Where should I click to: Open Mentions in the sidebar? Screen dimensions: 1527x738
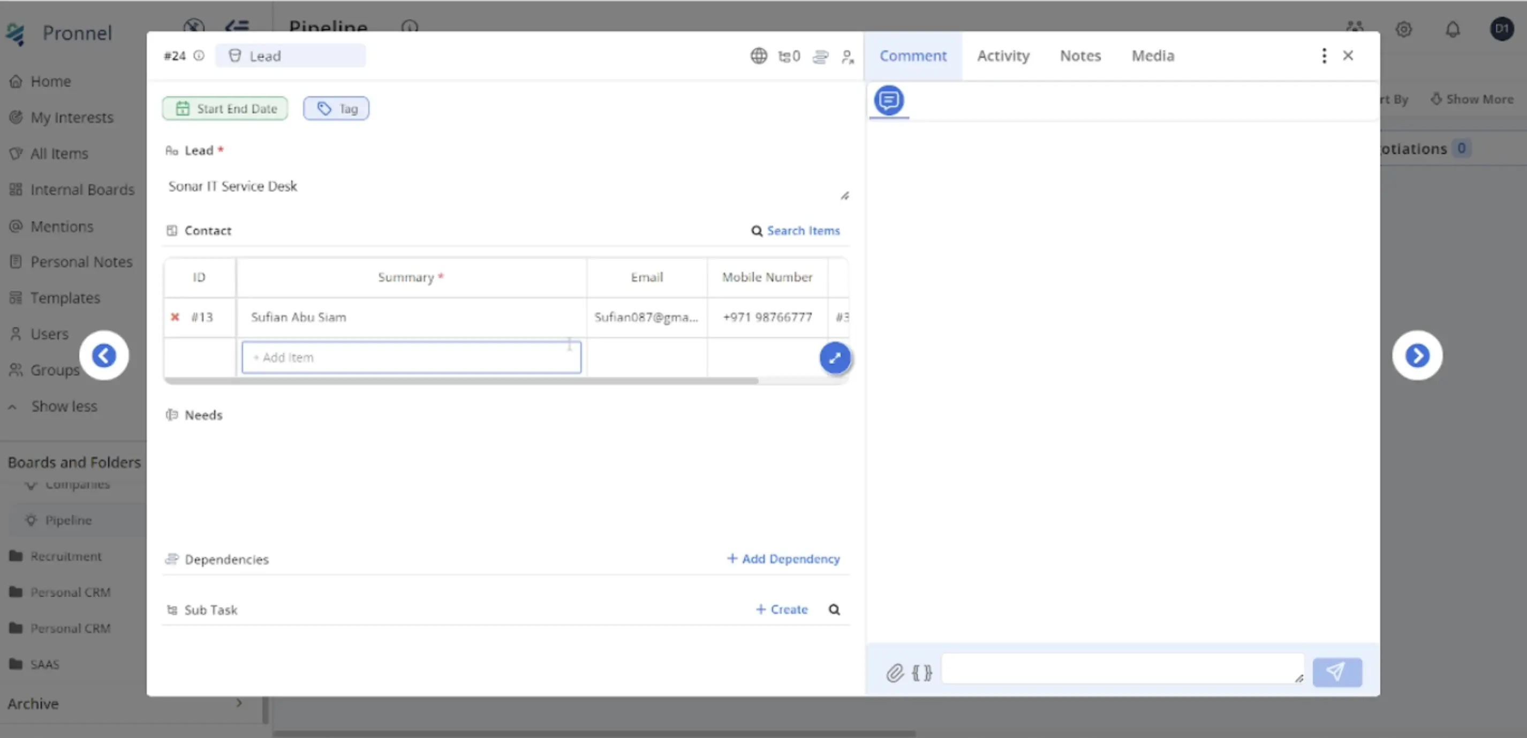(x=51, y=226)
